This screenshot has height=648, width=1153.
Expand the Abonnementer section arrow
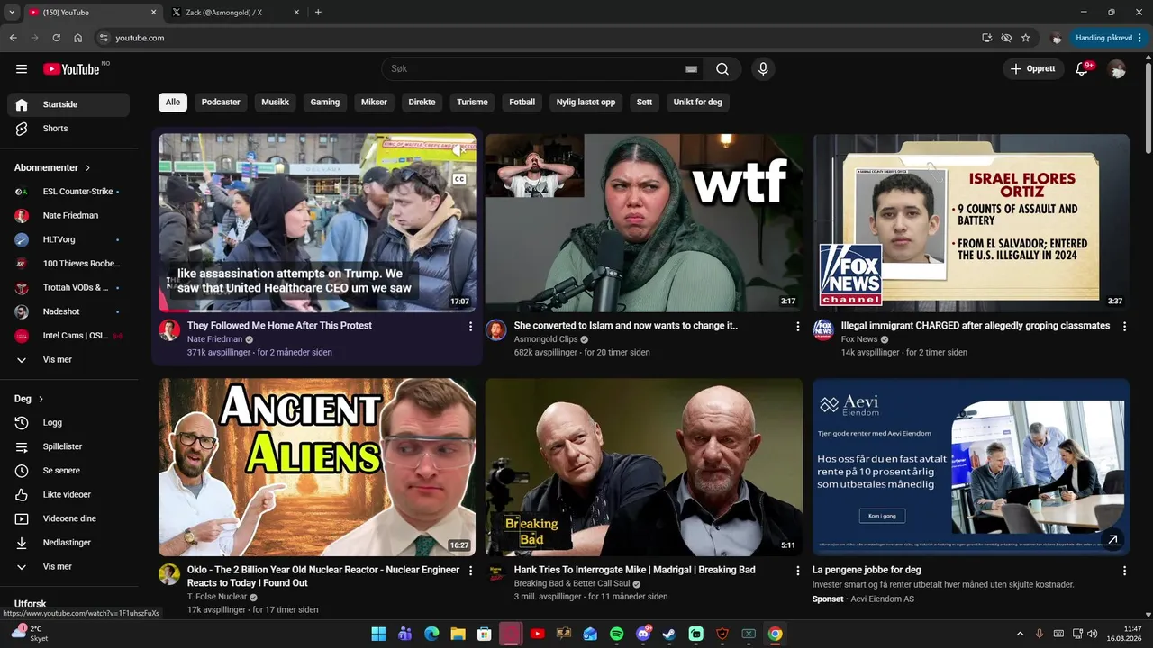88,168
